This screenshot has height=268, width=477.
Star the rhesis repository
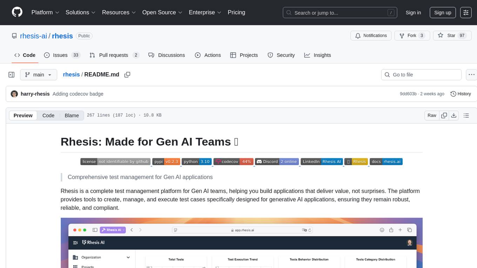pyautogui.click(x=452, y=35)
